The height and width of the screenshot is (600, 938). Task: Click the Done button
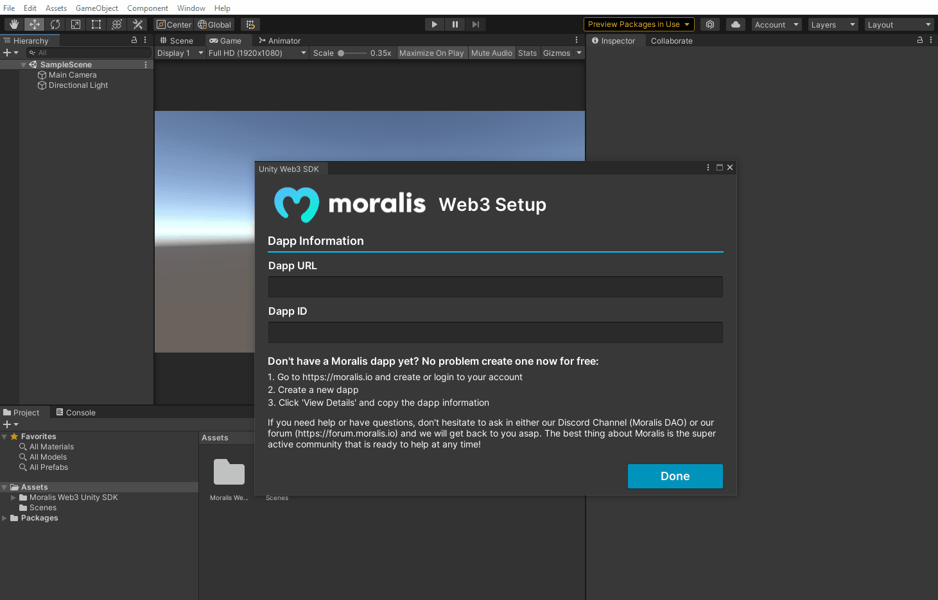pyautogui.click(x=675, y=476)
